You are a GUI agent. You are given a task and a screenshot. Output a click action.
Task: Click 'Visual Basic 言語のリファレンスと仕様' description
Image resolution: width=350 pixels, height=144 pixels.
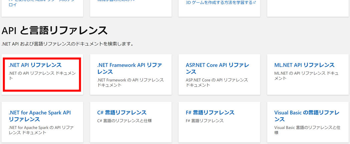tap(307, 130)
